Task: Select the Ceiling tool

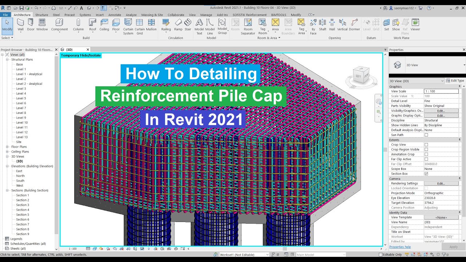Action: 104,25
